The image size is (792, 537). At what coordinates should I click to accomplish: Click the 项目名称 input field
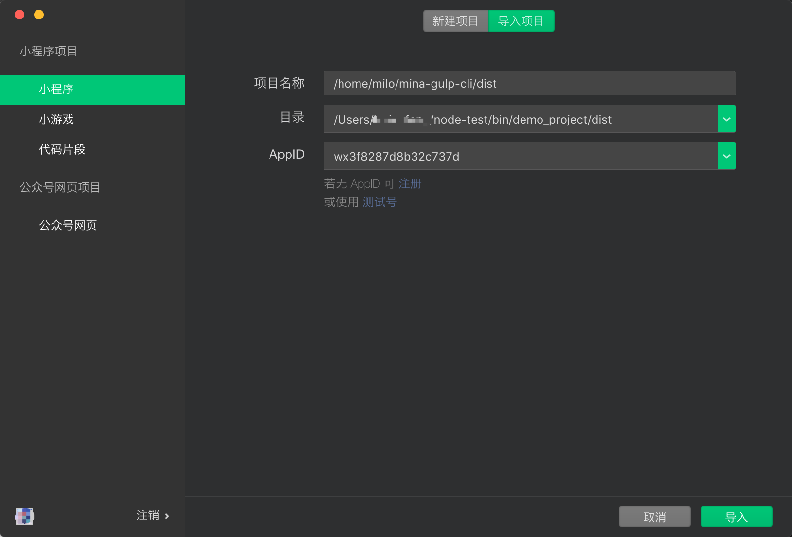pyautogui.click(x=529, y=83)
